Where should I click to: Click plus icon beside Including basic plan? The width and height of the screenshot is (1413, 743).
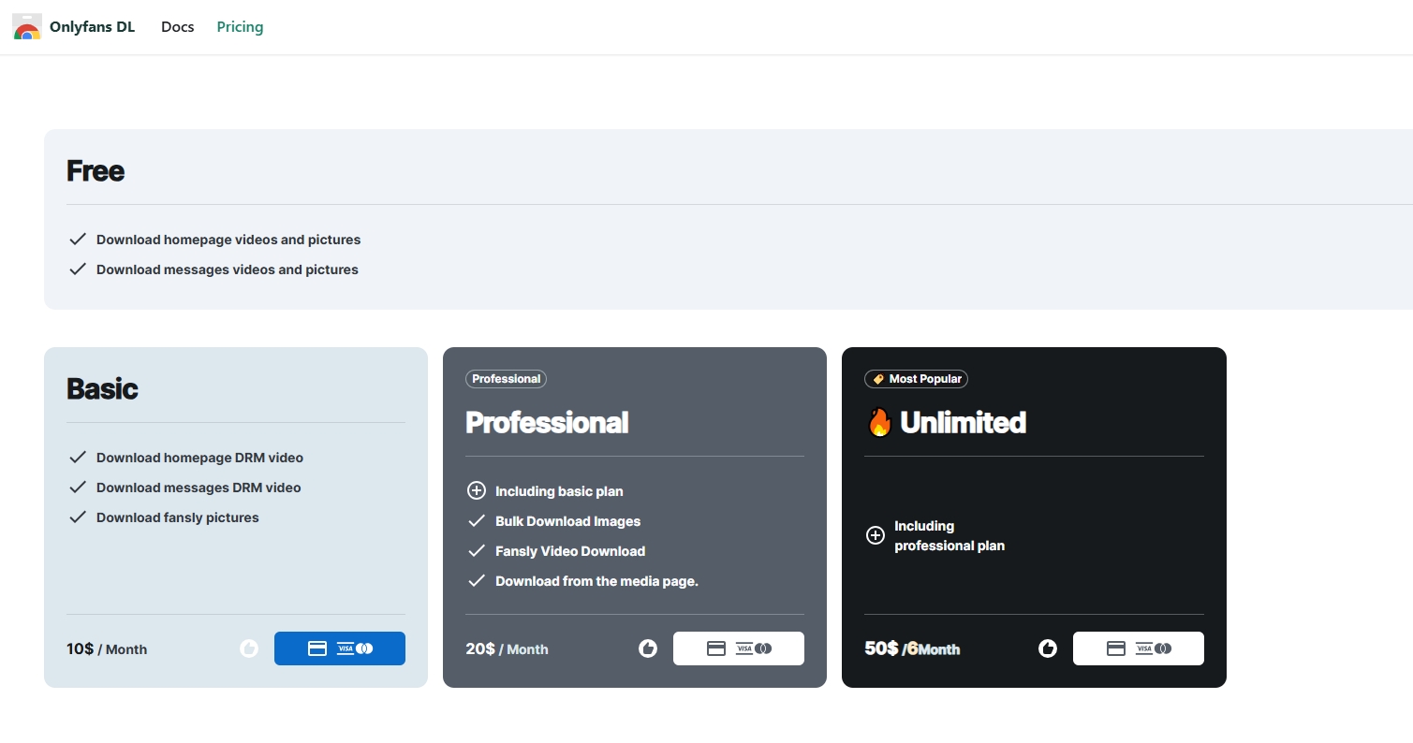[x=477, y=491]
